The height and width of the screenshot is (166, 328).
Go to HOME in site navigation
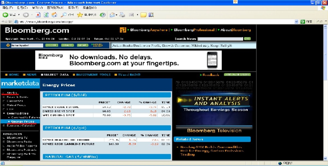pos(13,75)
